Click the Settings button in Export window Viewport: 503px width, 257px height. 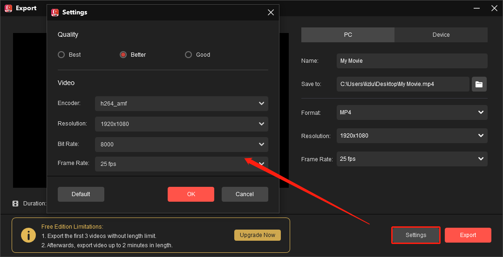pos(416,235)
